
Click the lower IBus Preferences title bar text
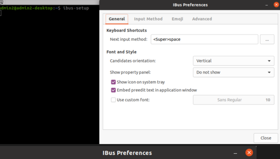pyautogui.click(x=127, y=153)
